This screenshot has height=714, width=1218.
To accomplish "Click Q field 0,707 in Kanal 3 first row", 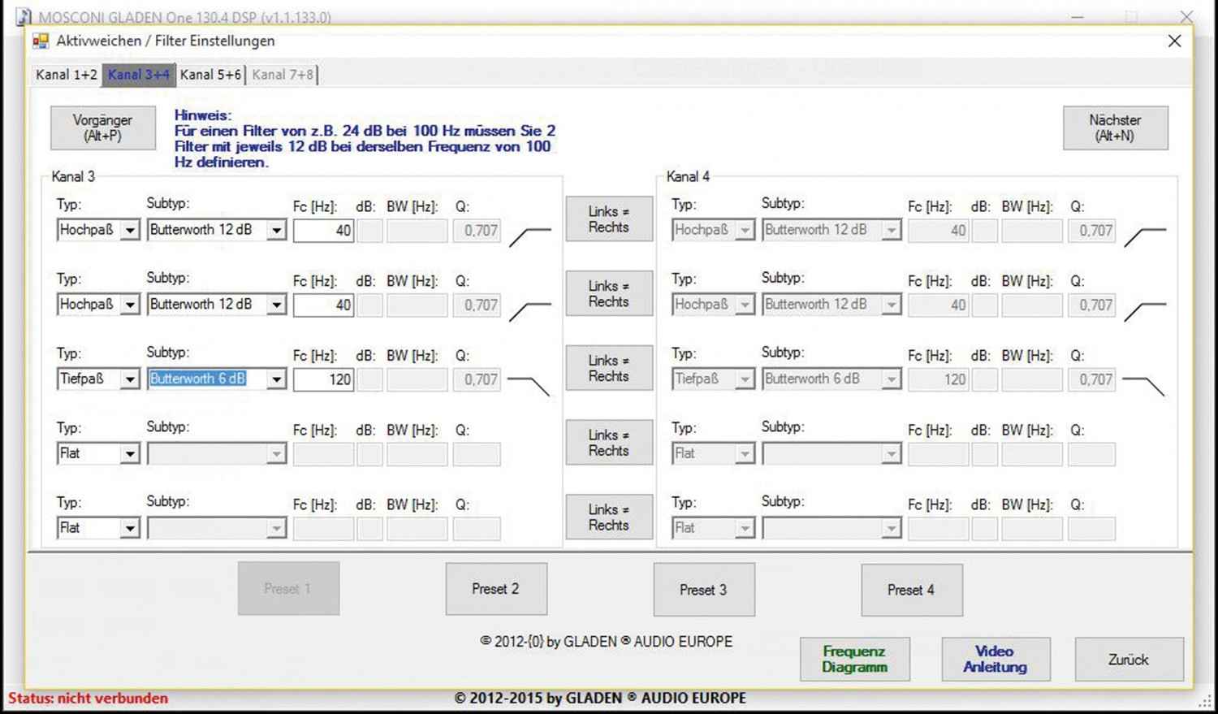I will click(477, 231).
